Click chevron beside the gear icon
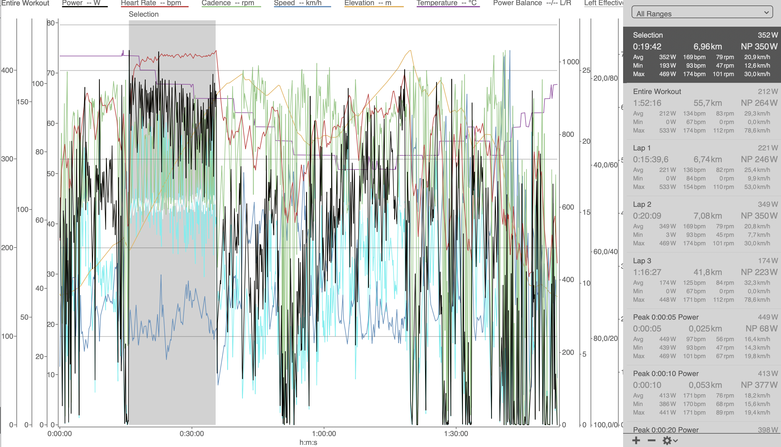Image resolution: width=781 pixels, height=447 pixels. (x=676, y=441)
